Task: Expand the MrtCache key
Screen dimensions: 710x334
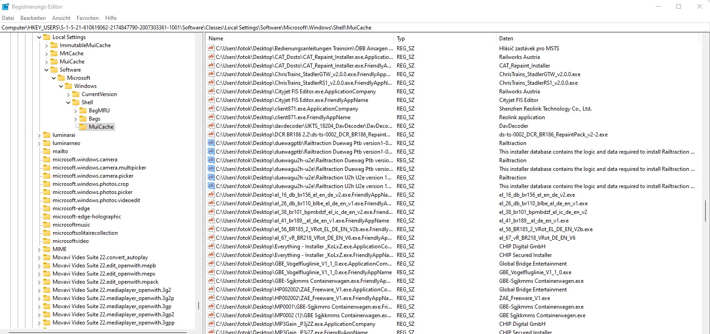Action: point(46,53)
